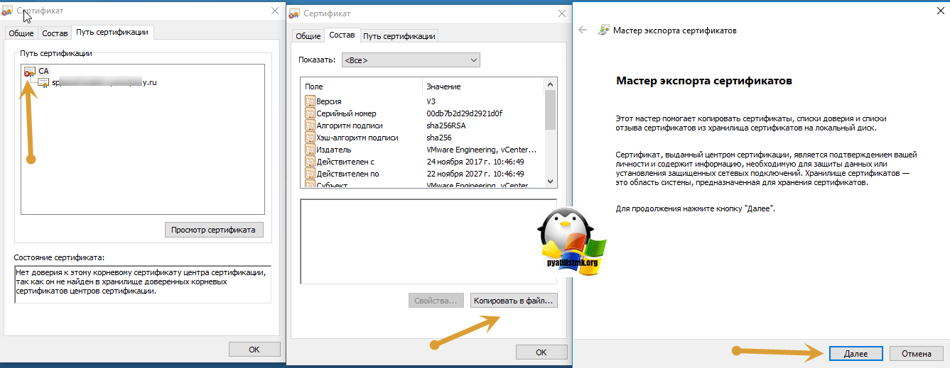Click Отмена in the export wizard

click(917, 353)
